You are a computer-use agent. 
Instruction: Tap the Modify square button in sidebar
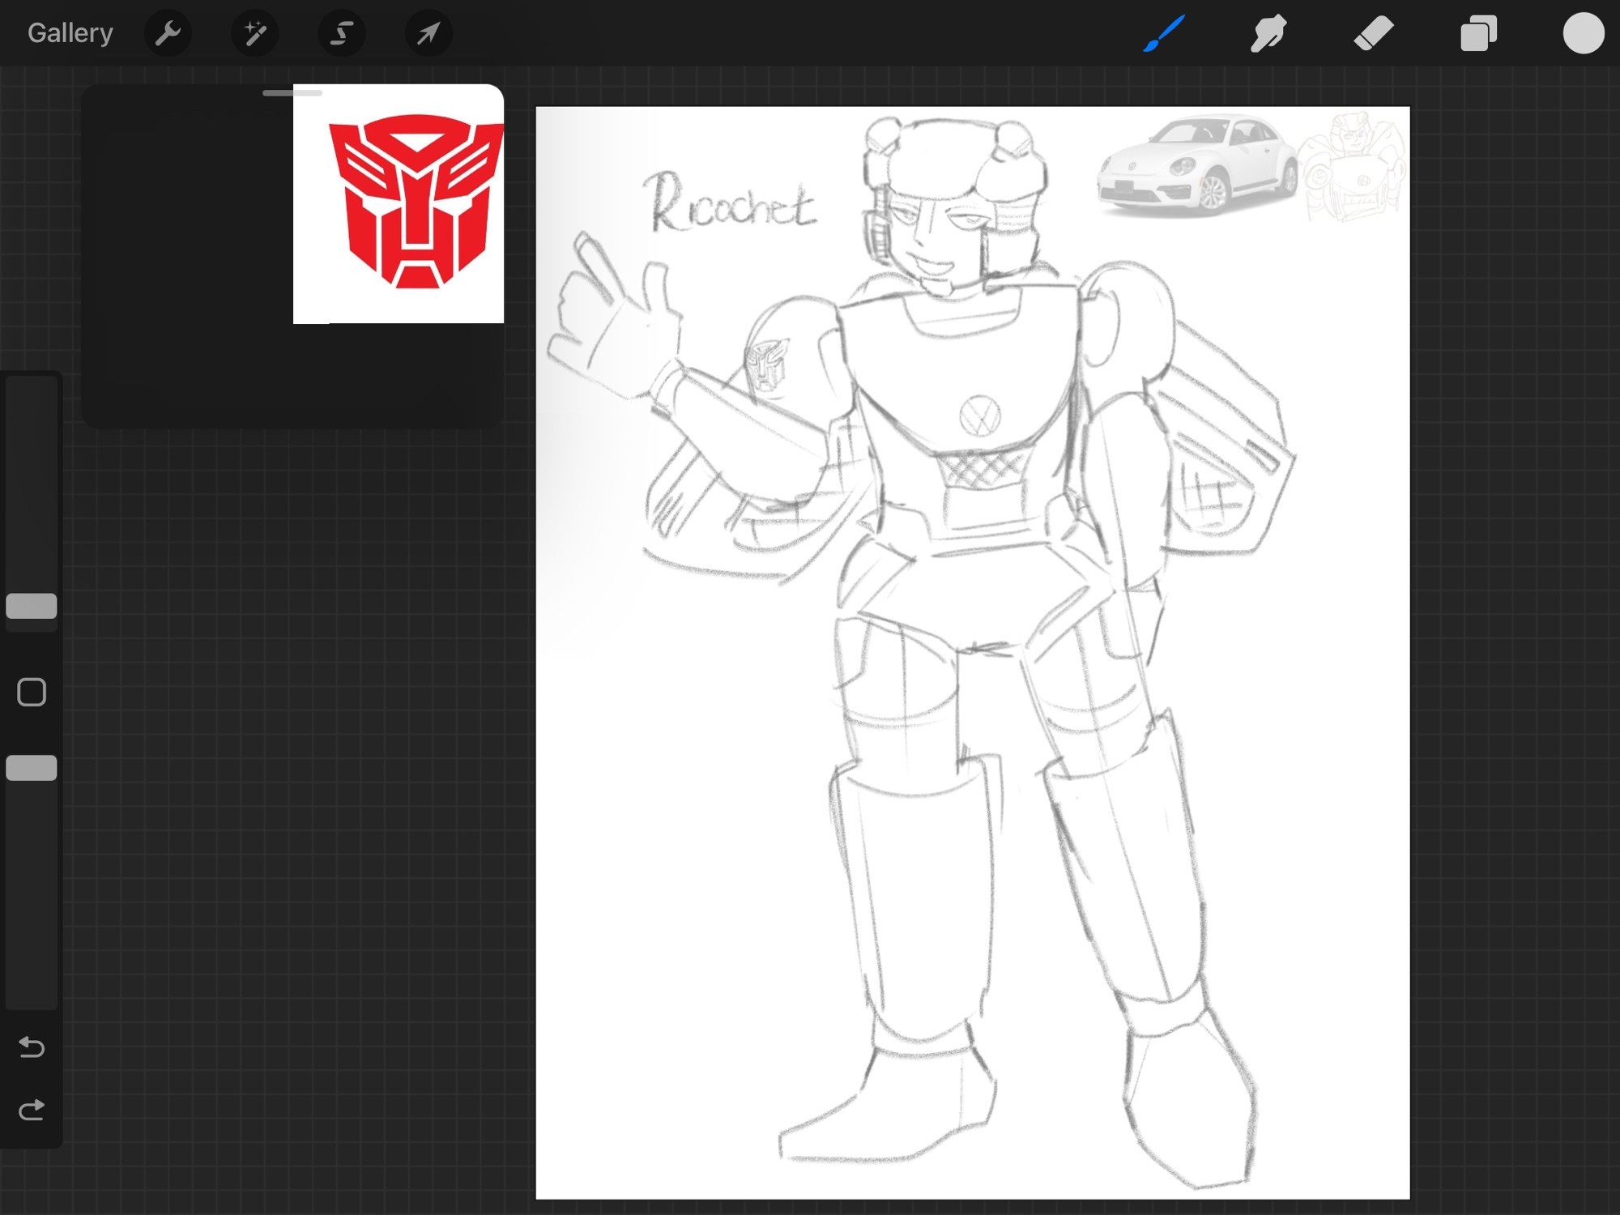pos(32,693)
